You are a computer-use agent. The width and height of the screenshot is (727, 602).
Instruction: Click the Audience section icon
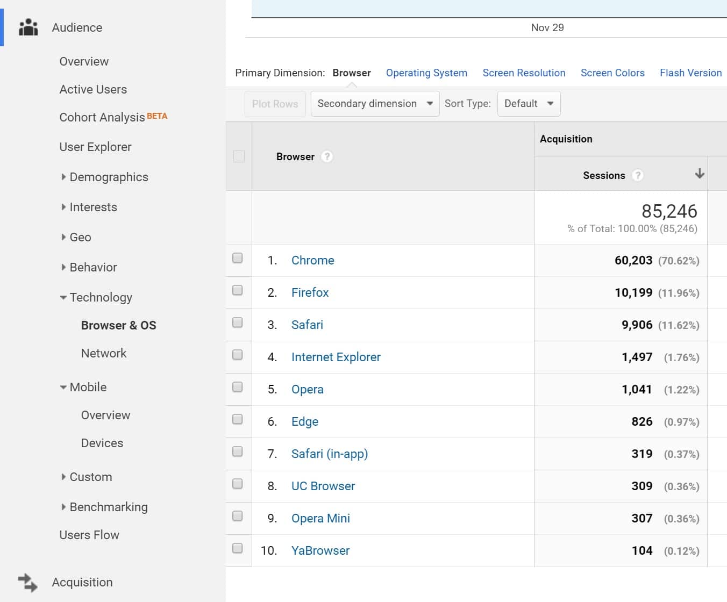coord(27,27)
